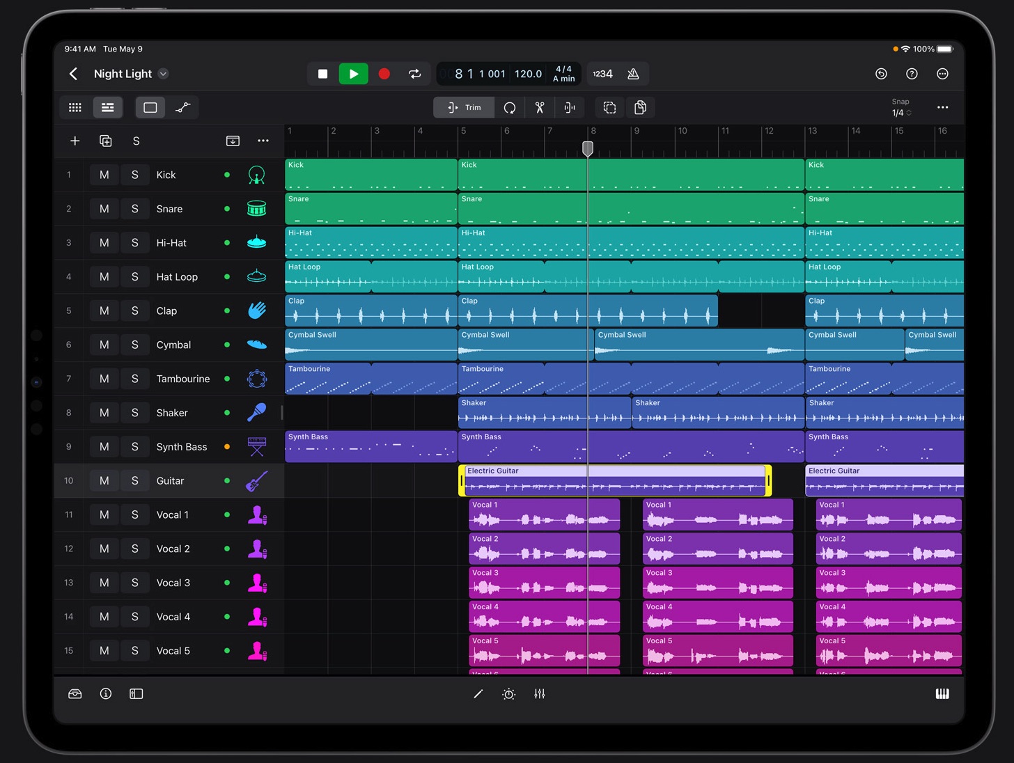Open the copy-paste clipboard button
The width and height of the screenshot is (1014, 763).
[641, 107]
